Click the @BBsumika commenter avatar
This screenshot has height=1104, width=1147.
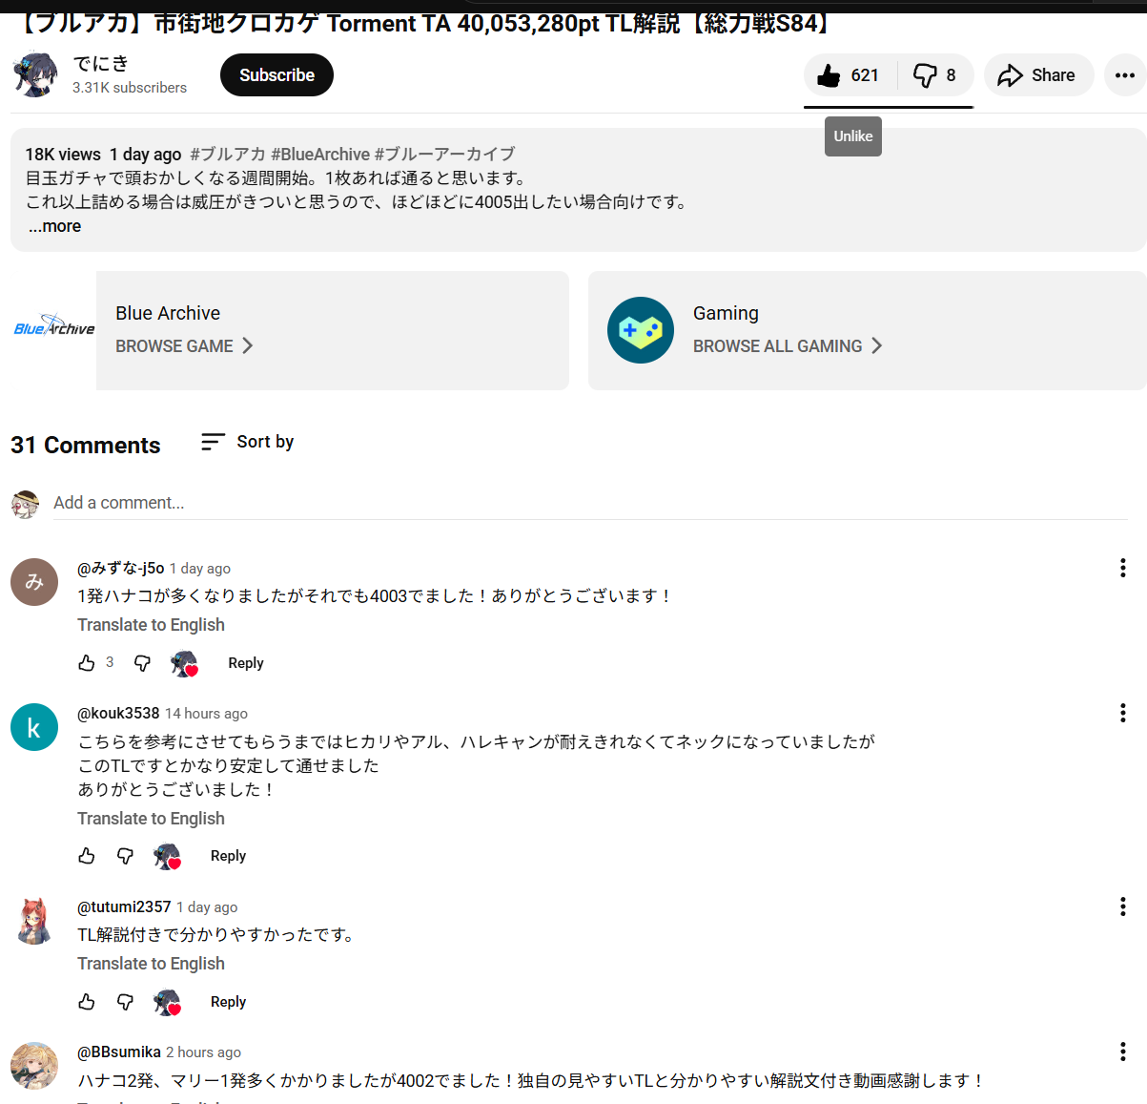34,1066
